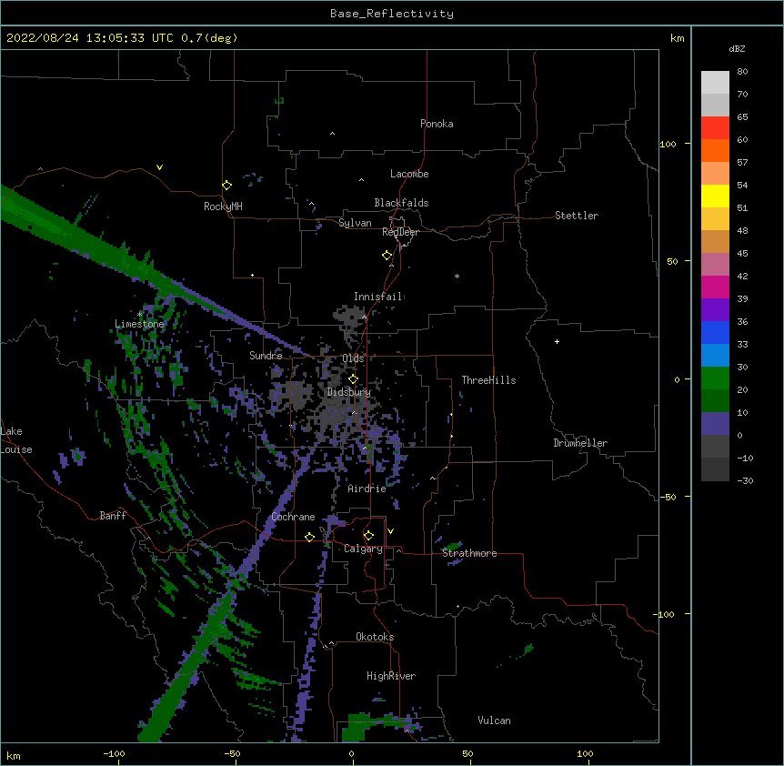
Task: Click the Sylvan label
Action: [x=355, y=223]
